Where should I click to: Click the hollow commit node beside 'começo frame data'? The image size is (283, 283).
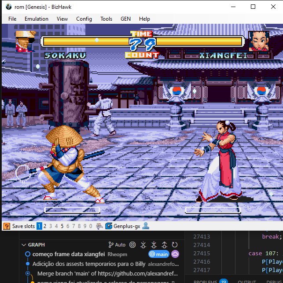(x=28, y=254)
